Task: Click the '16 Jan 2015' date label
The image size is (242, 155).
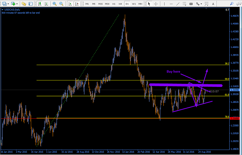Action: click(7, 152)
